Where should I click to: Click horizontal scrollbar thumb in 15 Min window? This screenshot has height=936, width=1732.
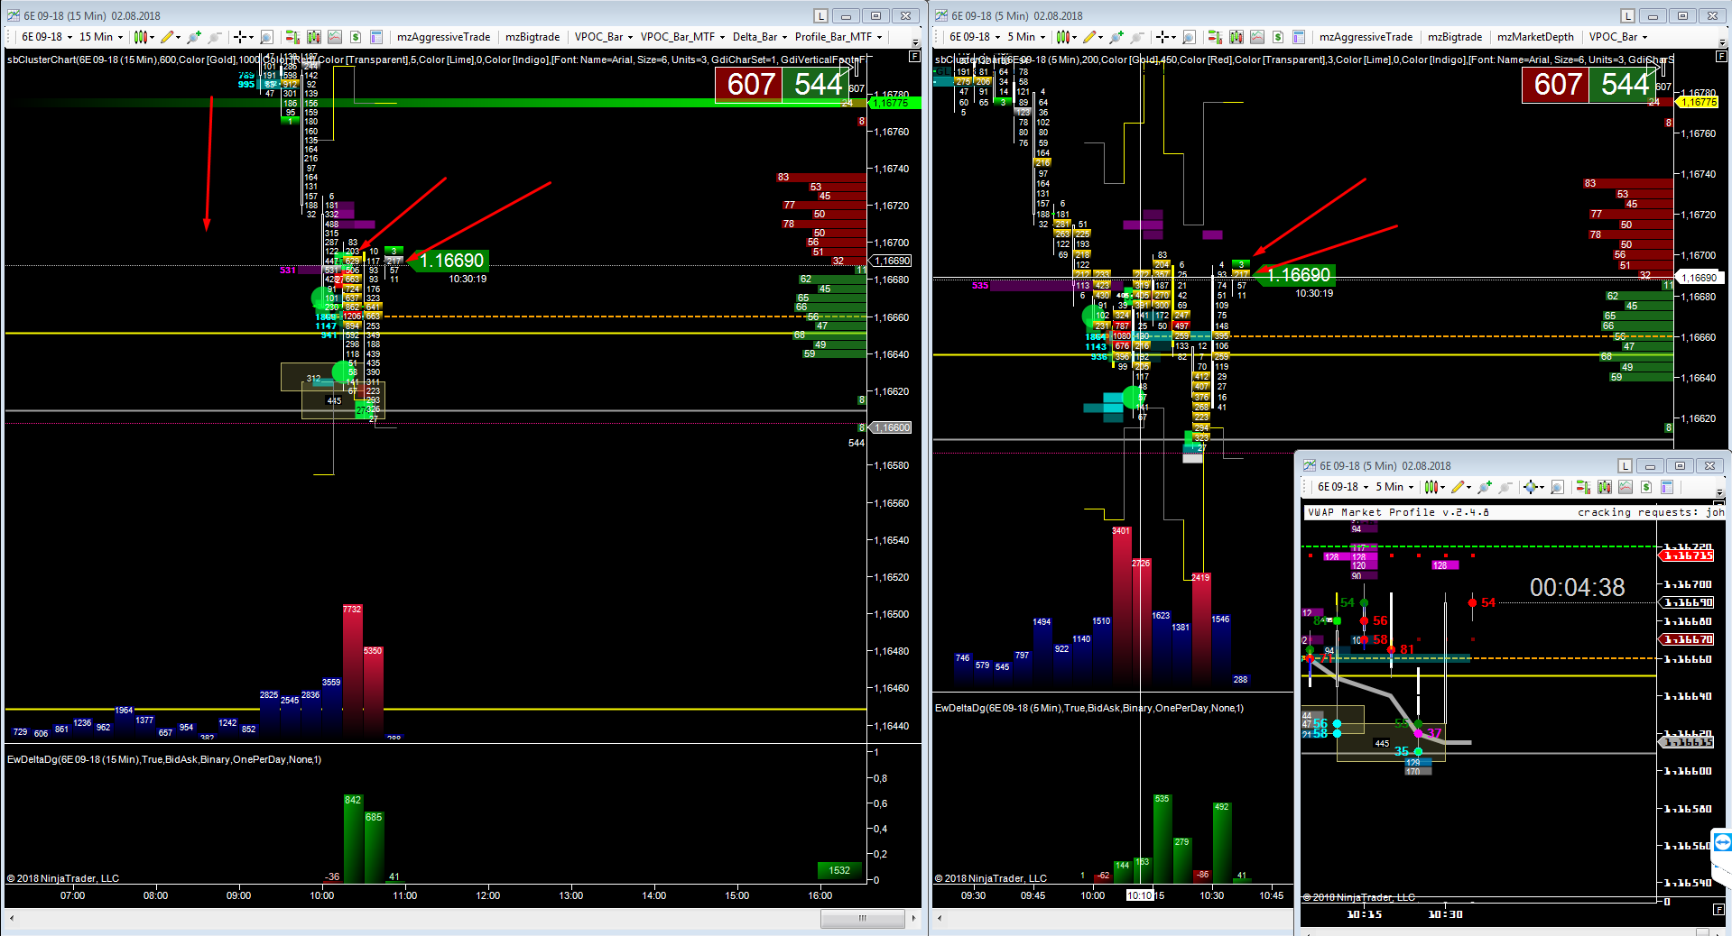coord(862,918)
